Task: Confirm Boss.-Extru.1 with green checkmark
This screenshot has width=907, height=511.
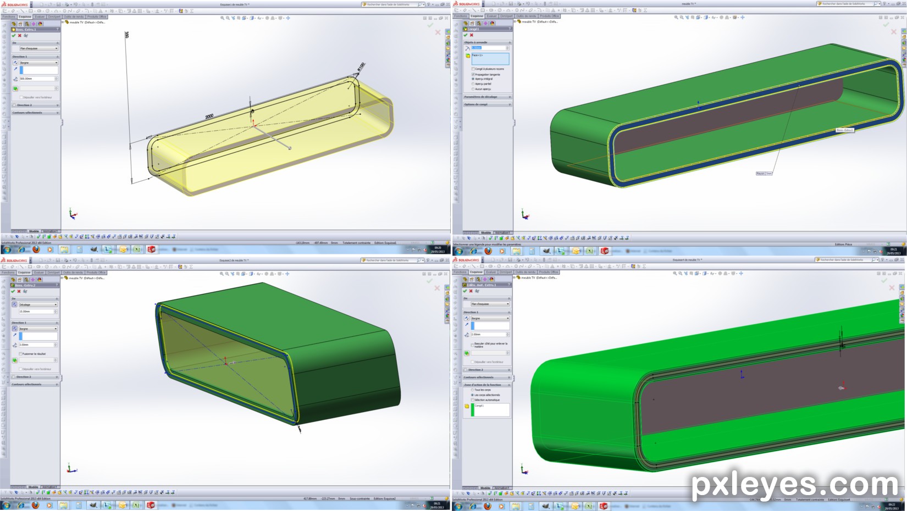Action: click(x=14, y=35)
